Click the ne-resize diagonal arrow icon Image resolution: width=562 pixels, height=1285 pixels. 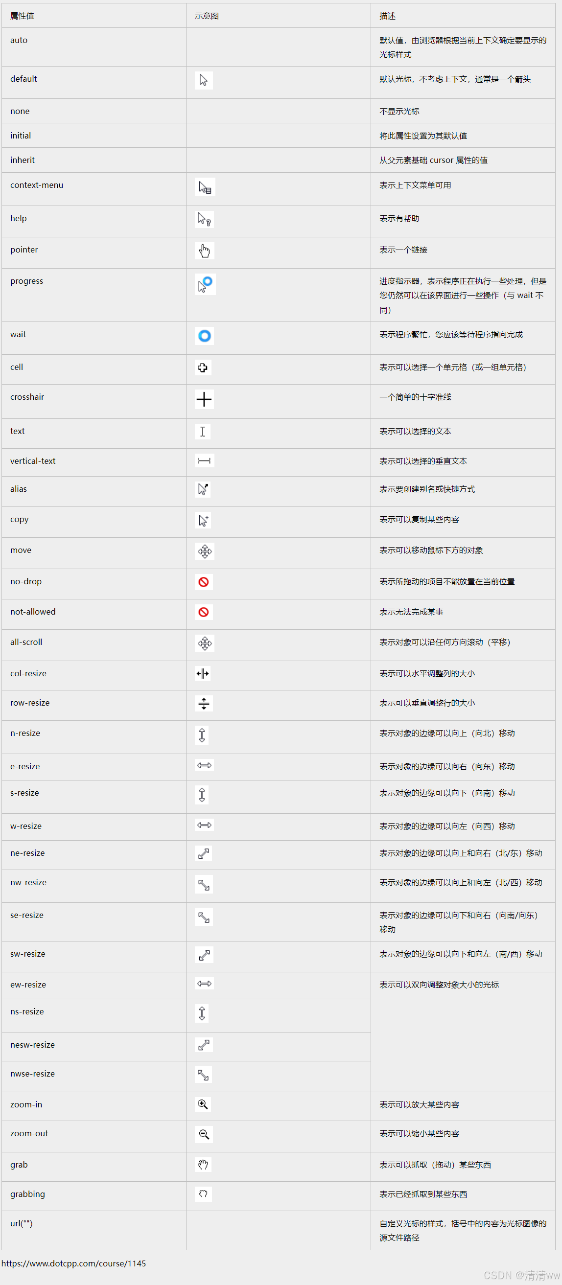point(203,853)
